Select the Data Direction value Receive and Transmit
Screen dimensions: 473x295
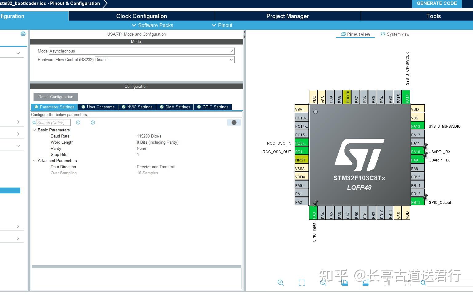[x=156, y=167]
